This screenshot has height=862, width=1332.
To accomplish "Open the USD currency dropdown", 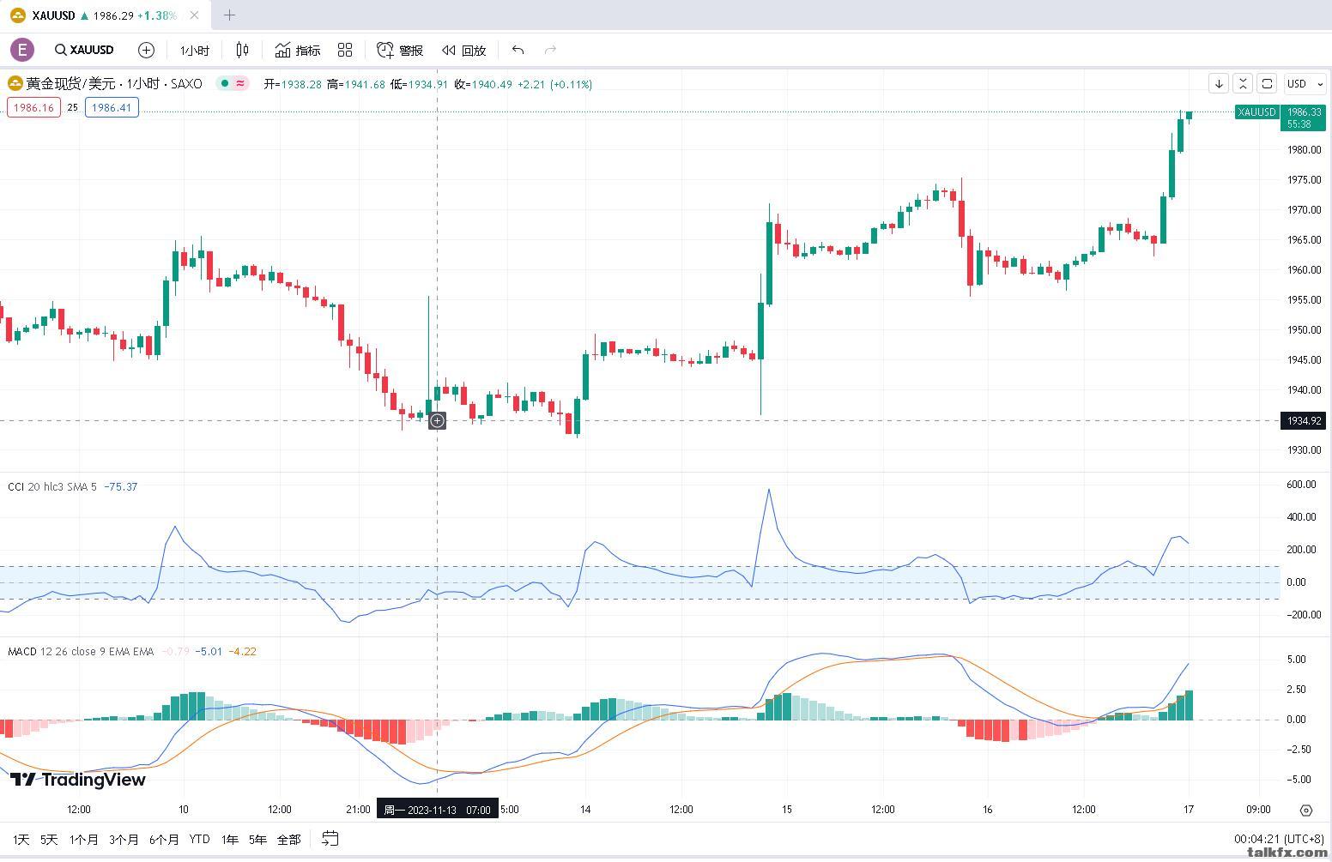I will click(x=1305, y=83).
